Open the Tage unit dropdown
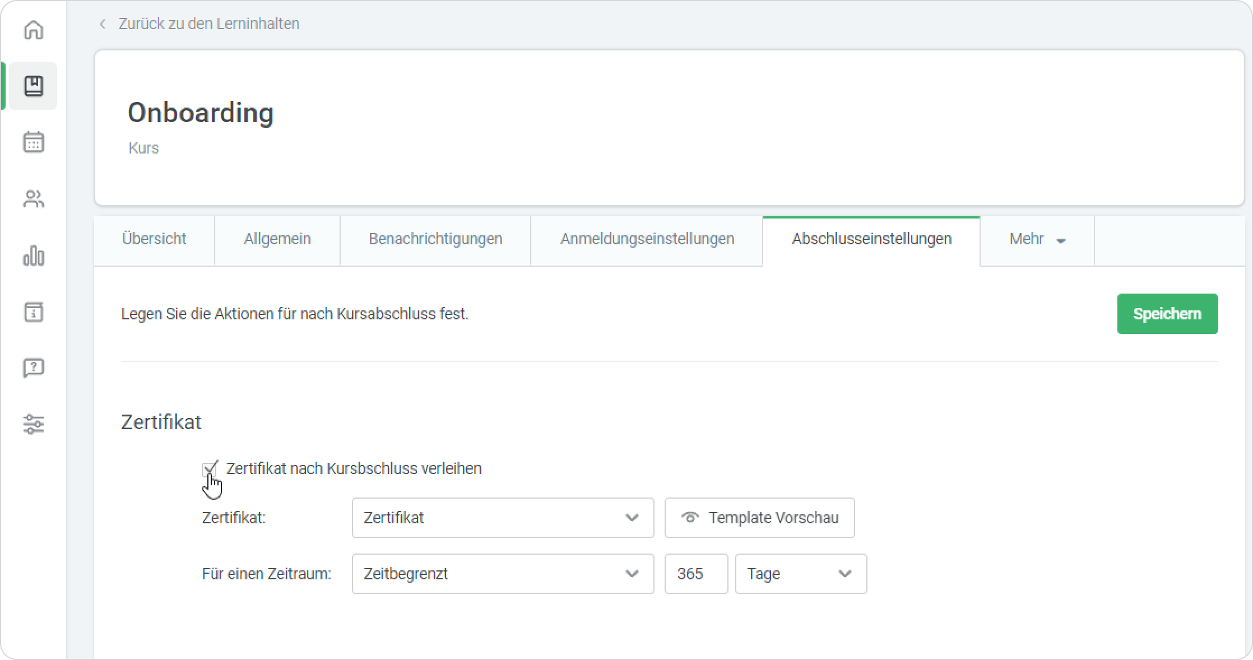The image size is (1253, 660). [x=800, y=574]
